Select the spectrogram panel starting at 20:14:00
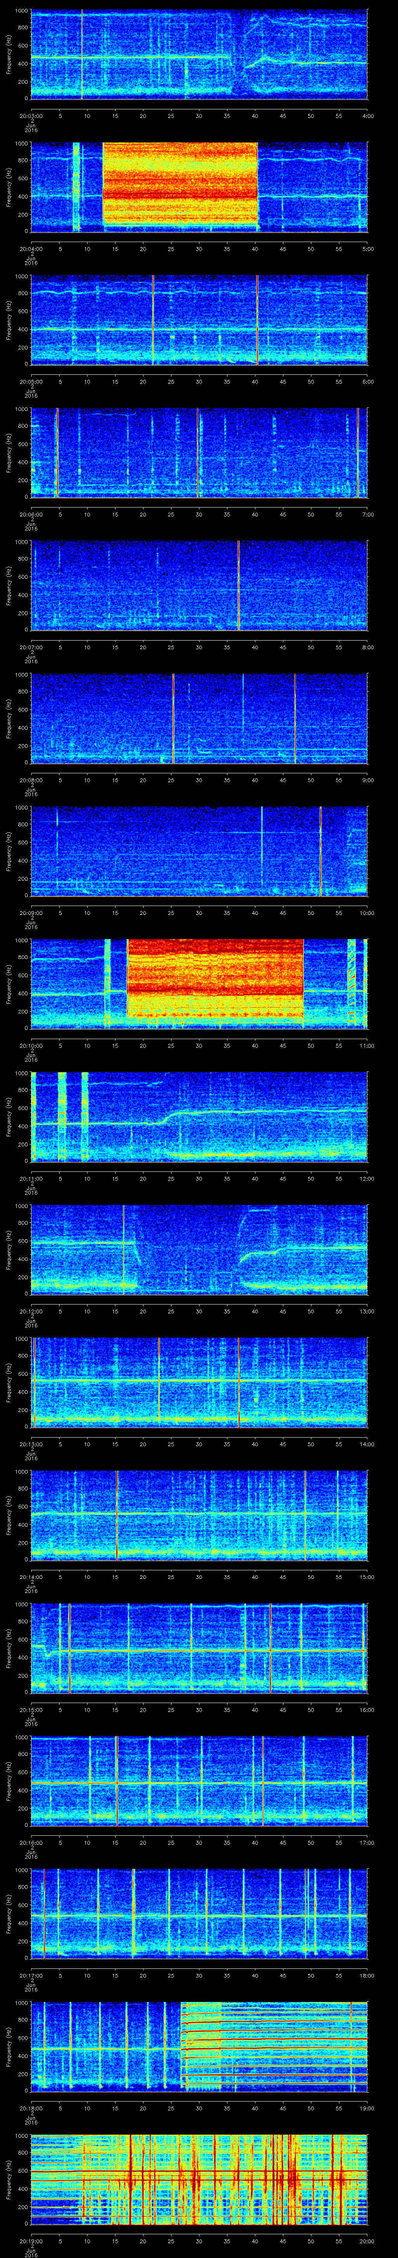The height and width of the screenshot is (2258, 398). point(199,1515)
